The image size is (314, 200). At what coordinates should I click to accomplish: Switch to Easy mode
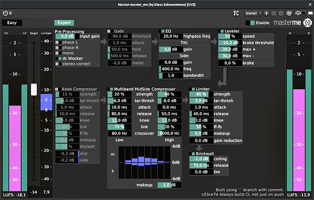coord(12,22)
